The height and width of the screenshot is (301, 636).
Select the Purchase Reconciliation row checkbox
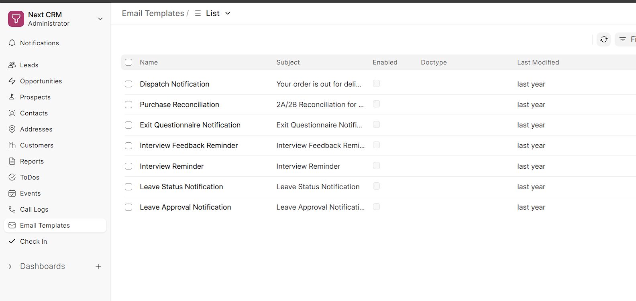pyautogui.click(x=128, y=105)
